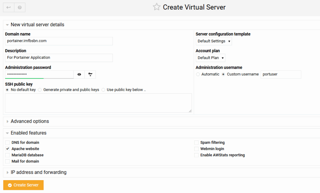320x193 pixels.
Task: Click the favorite star icon beside title
Action: click(157, 7)
